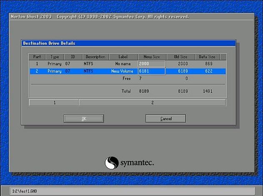Click the Total row label
The height and width of the screenshot is (196, 263).
(126, 91)
